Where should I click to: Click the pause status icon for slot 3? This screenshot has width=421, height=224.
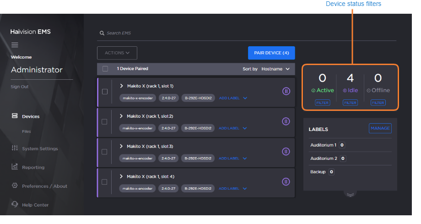pyautogui.click(x=286, y=152)
